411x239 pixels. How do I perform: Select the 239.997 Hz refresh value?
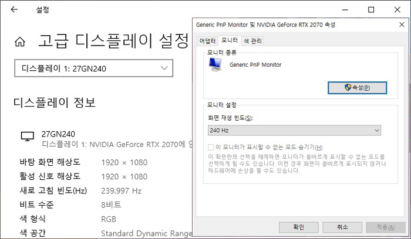[x=122, y=190]
